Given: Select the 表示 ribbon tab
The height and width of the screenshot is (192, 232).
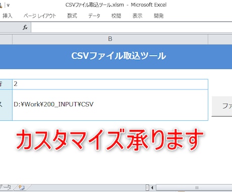Looking at the screenshot, I should [x=137, y=16].
